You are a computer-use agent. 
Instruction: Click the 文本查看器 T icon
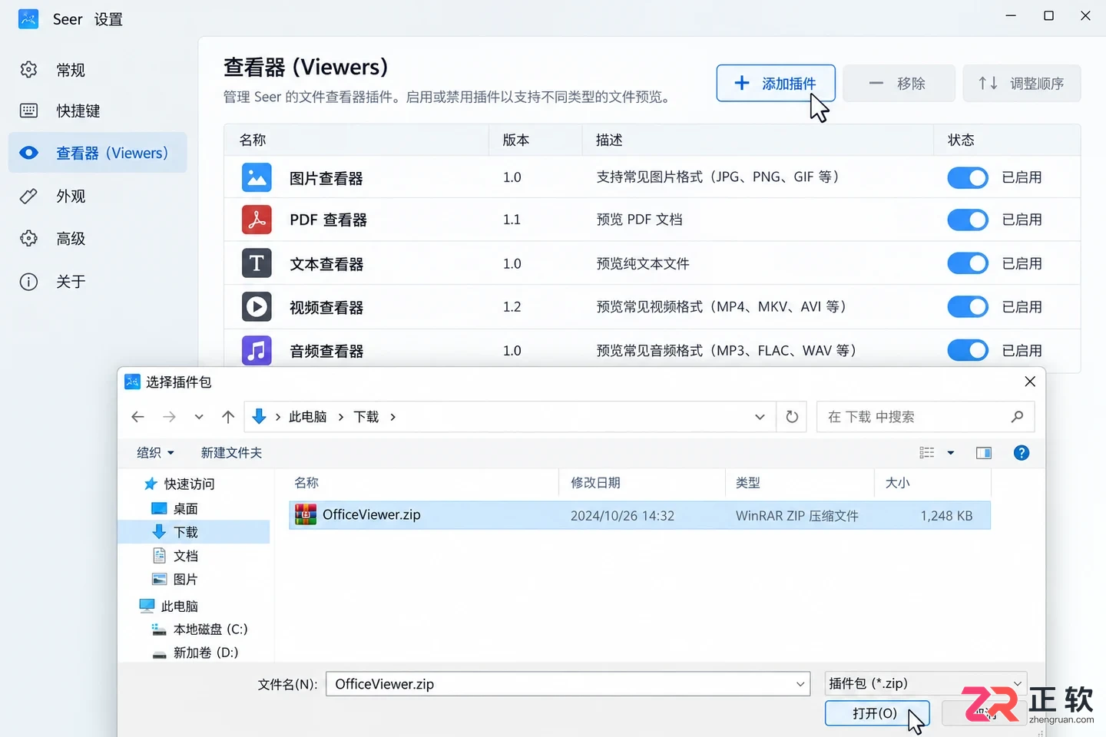click(x=257, y=263)
